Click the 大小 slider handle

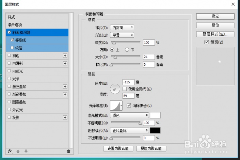115,57
